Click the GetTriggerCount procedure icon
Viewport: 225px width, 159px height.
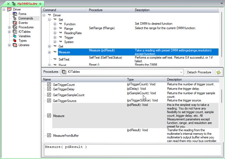[49, 85]
